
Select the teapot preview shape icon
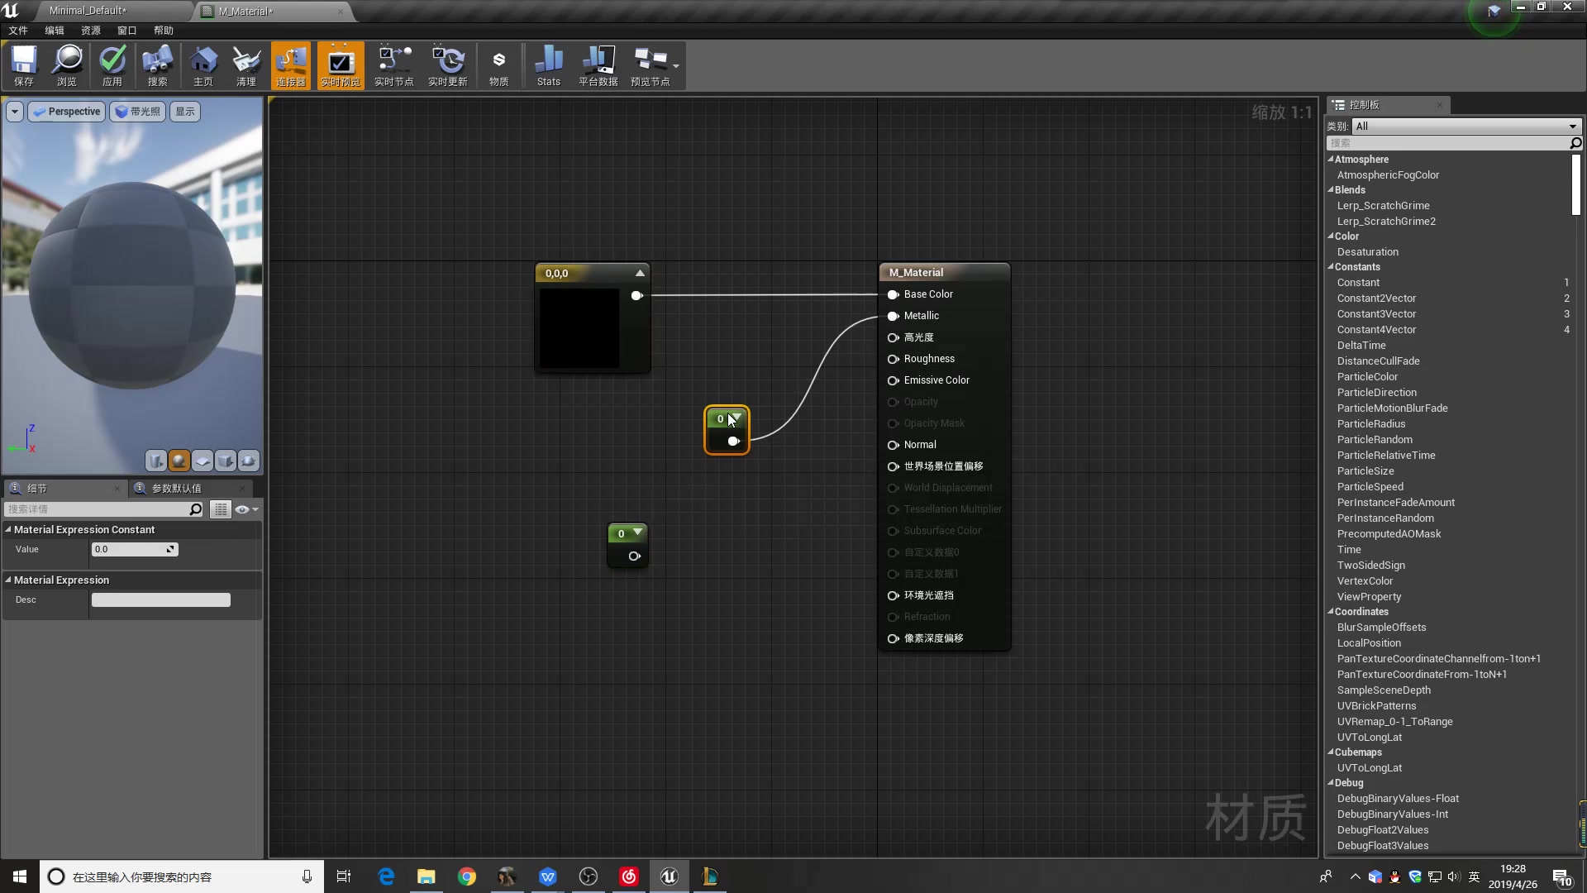(x=249, y=461)
